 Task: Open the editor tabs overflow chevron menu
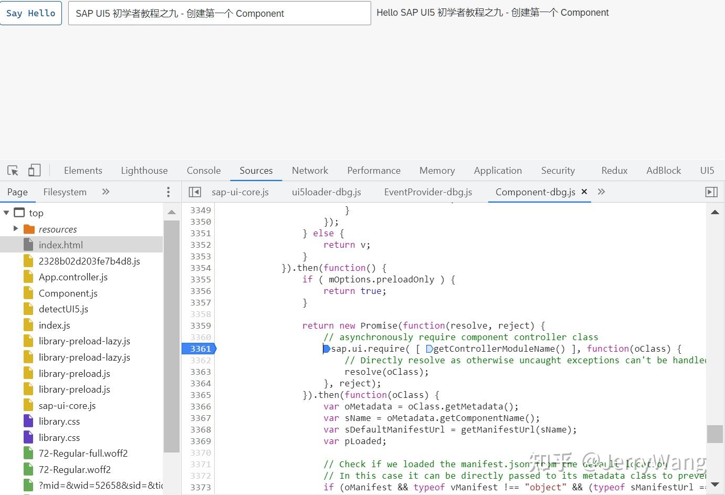click(601, 192)
